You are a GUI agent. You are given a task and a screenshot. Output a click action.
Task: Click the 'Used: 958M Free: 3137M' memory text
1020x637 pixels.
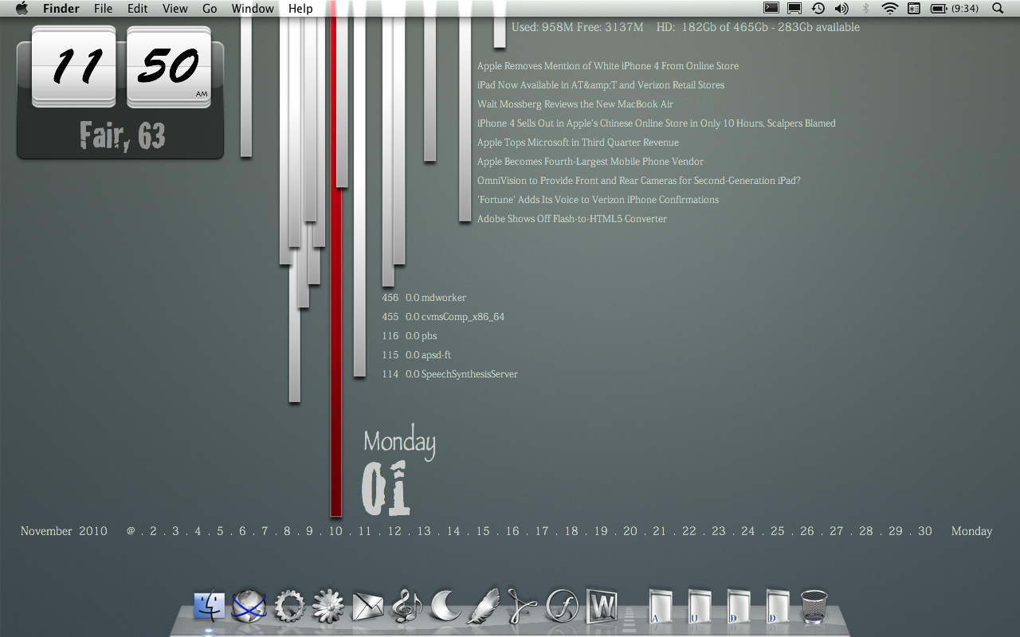[578, 27]
